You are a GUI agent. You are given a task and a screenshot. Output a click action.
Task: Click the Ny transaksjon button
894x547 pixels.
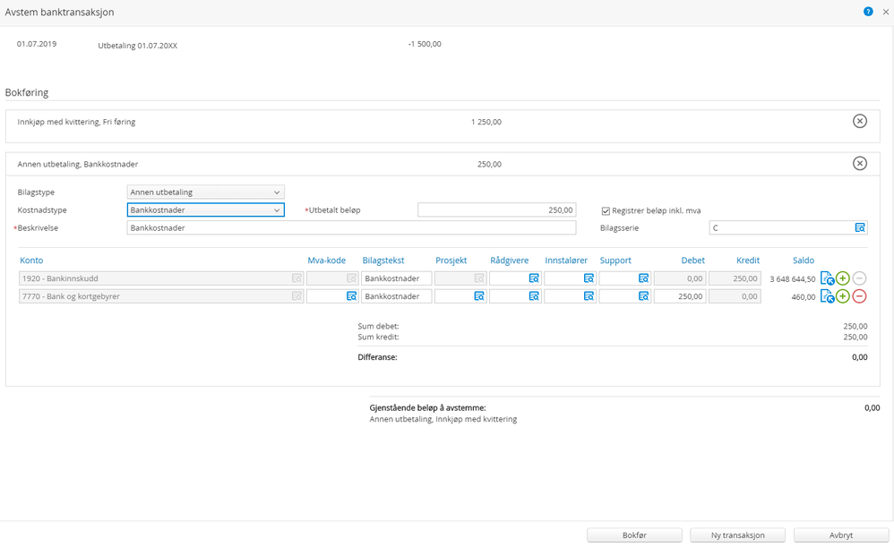737,534
